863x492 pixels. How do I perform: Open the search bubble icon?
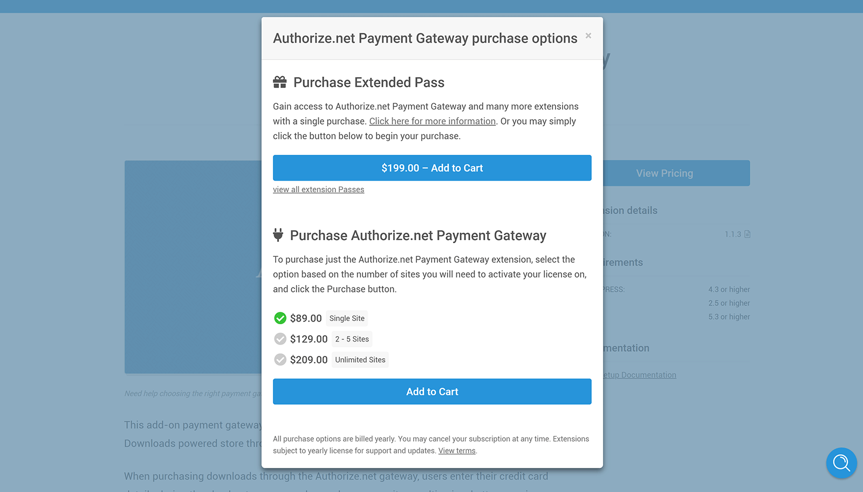click(841, 463)
